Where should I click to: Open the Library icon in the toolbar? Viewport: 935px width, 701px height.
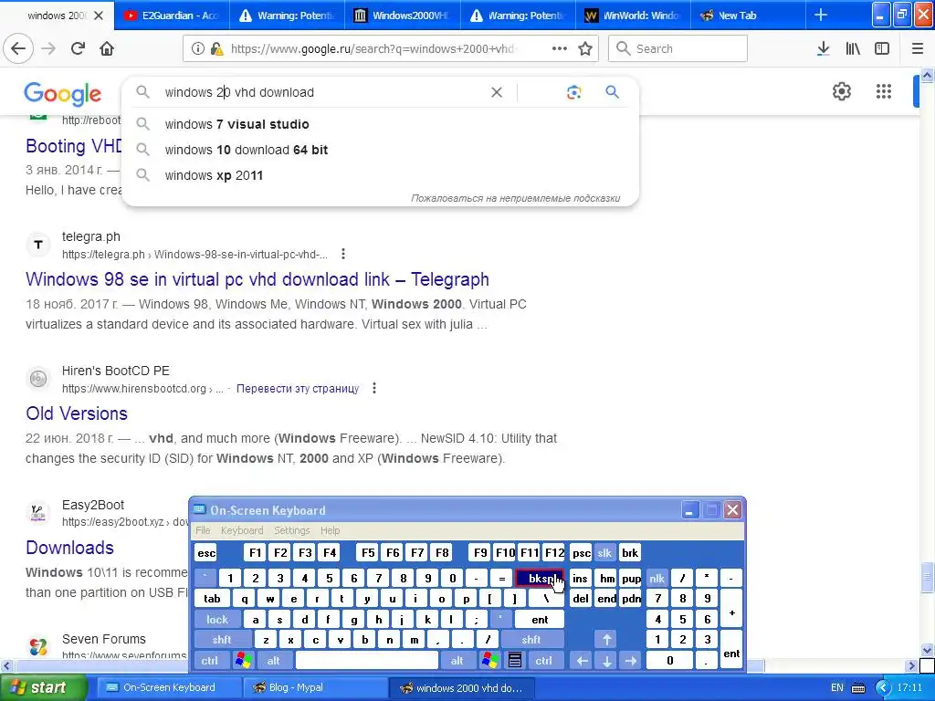853,48
